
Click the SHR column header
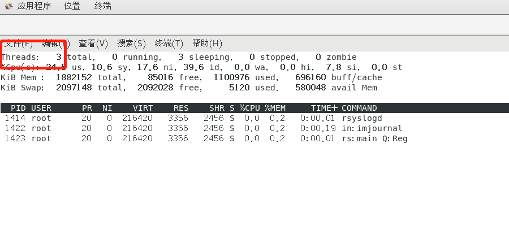(x=217, y=108)
